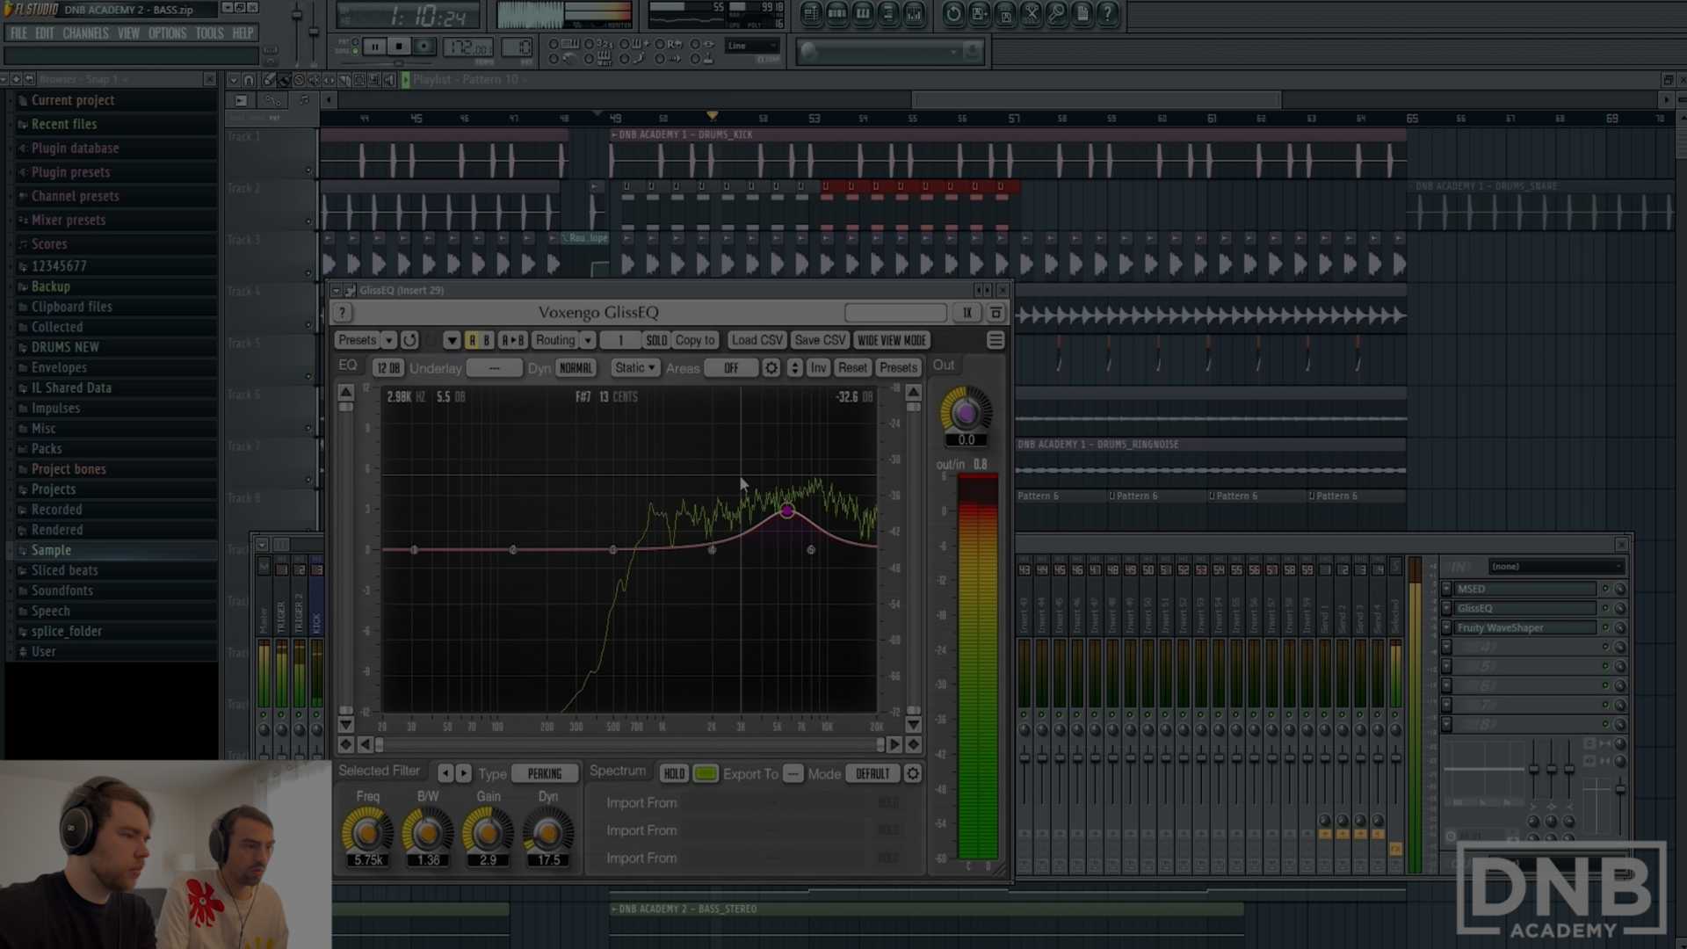
Task: Click the save project icon
Action: [x=979, y=14]
